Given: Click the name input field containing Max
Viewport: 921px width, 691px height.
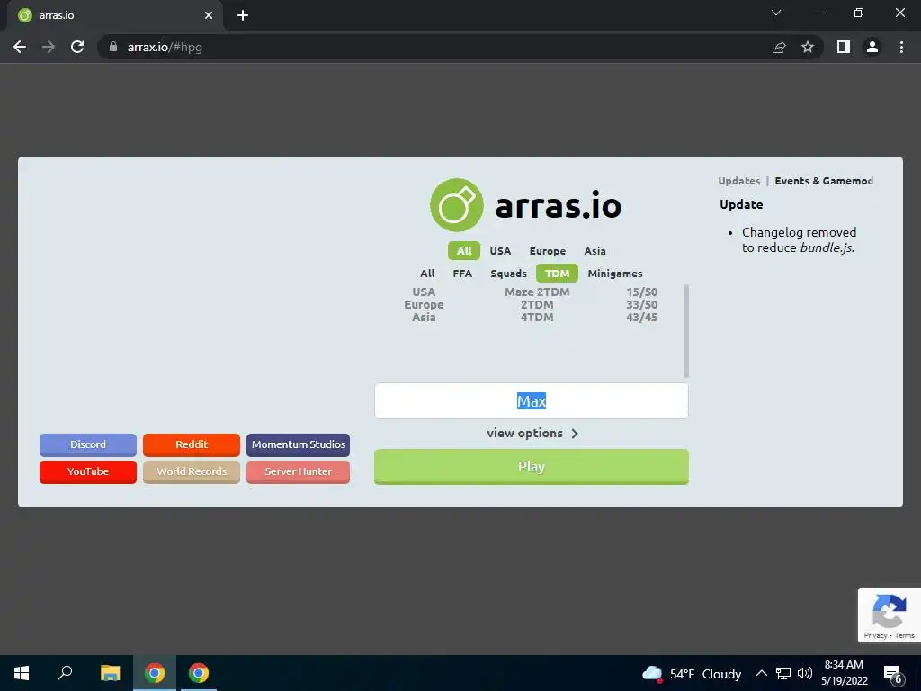Looking at the screenshot, I should click(x=531, y=400).
